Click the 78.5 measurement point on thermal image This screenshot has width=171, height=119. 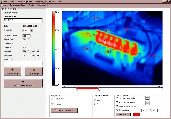[101, 39]
